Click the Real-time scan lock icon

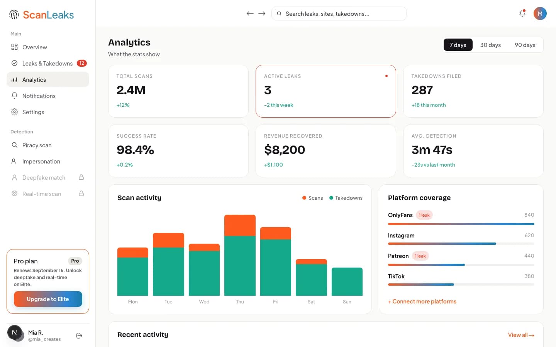(x=81, y=194)
